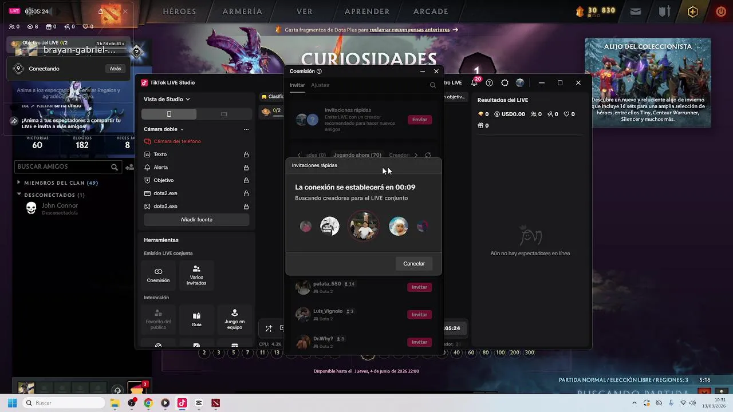Select the Jugando ahora (70) tab

[357, 155]
